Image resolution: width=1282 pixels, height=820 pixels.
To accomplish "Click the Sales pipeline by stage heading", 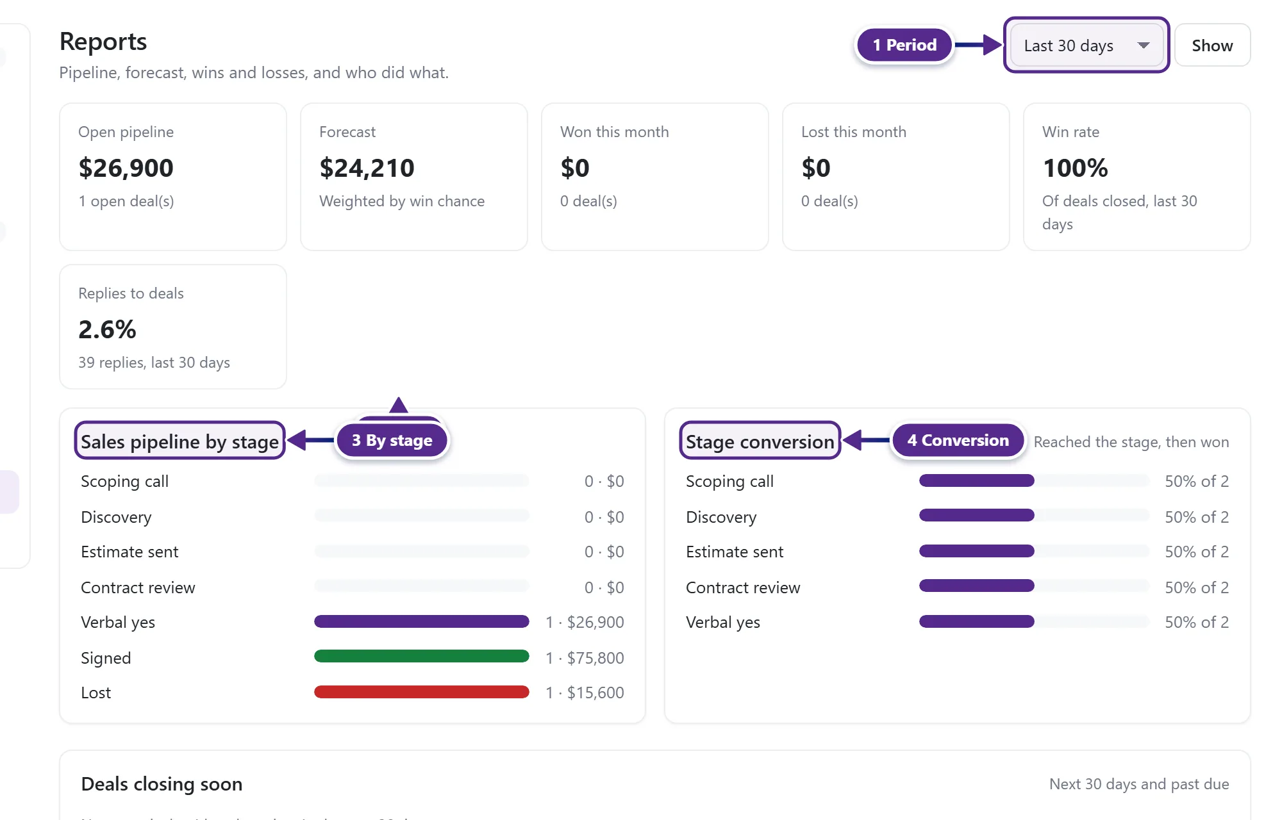I will [179, 441].
